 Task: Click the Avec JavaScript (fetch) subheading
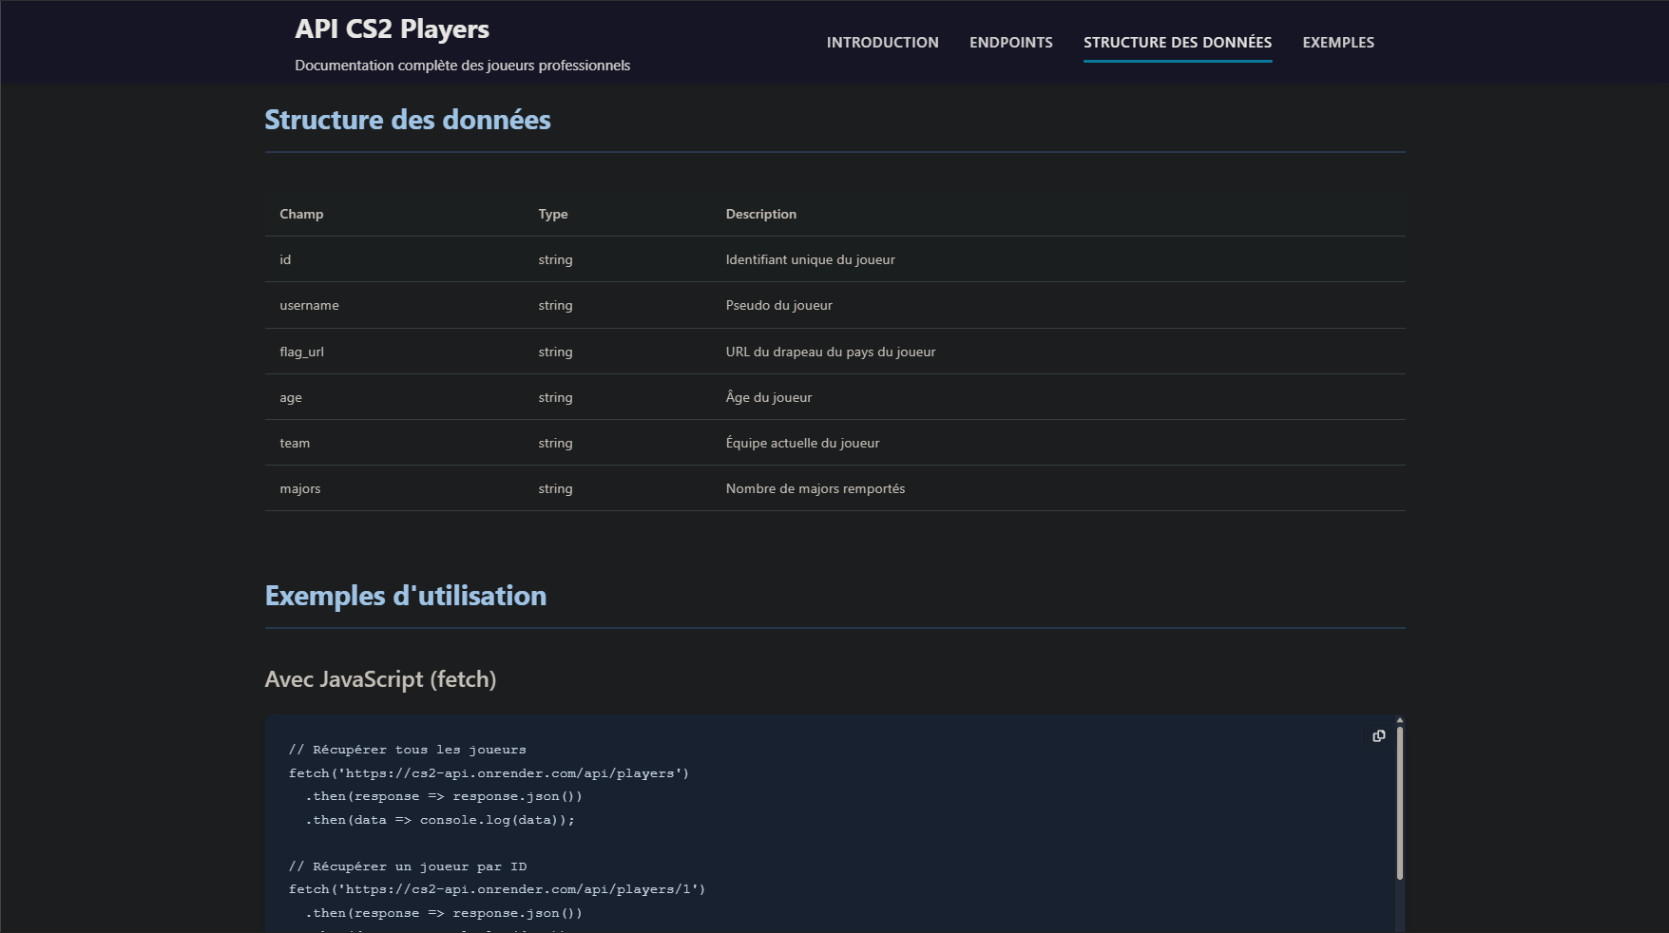(x=380, y=679)
